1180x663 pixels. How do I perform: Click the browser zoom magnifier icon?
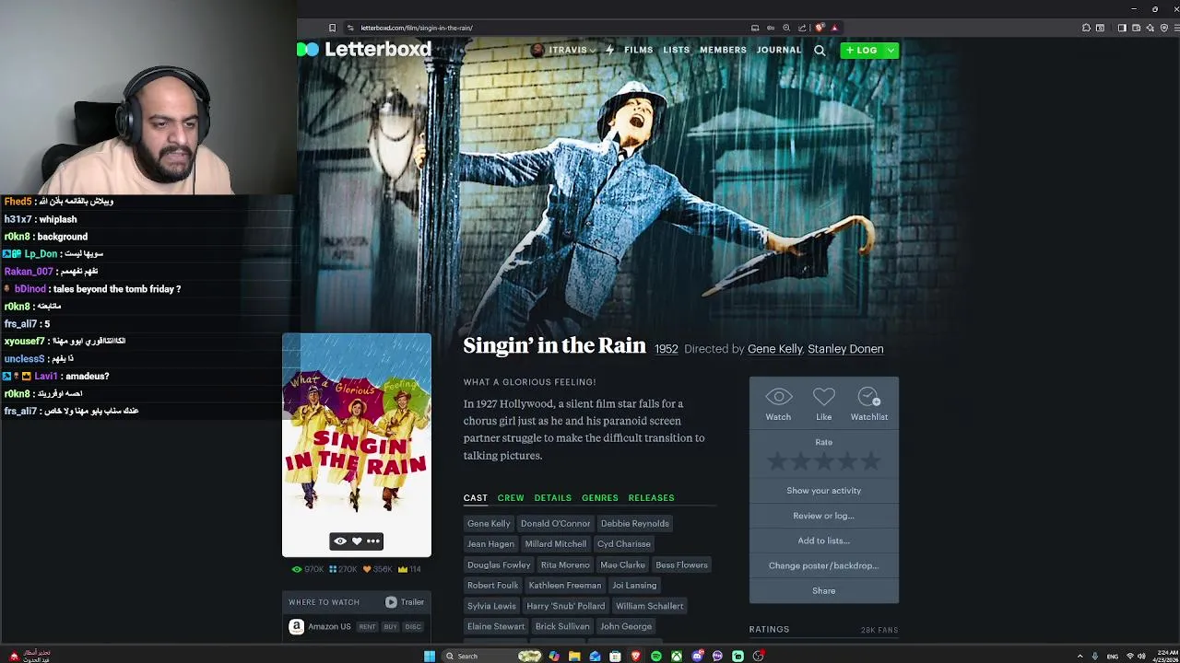786,28
